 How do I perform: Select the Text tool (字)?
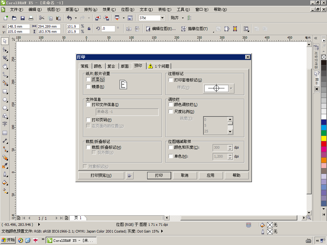click(5, 124)
